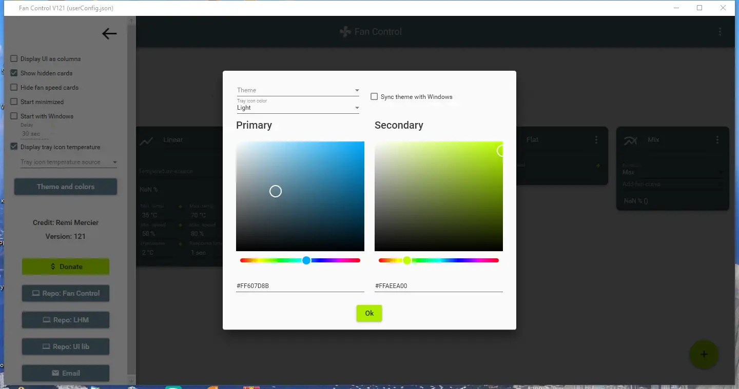Click the Secondary heading
The height and width of the screenshot is (389, 739).
[399, 126]
